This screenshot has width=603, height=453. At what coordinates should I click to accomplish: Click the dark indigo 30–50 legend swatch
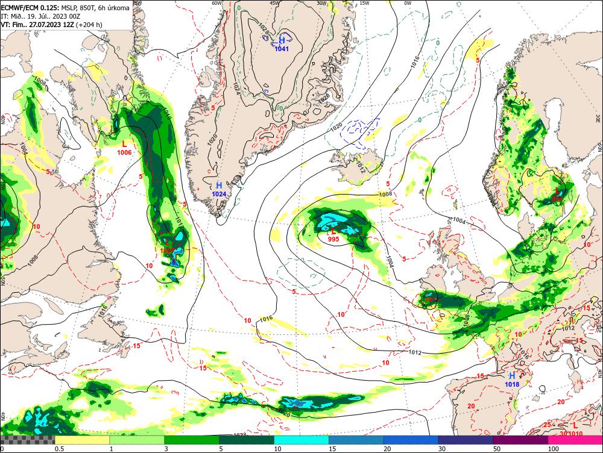coord(466,440)
